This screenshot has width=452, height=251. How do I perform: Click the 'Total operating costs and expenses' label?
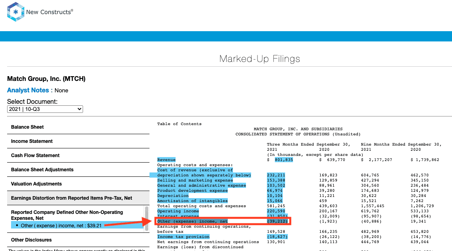[x=202, y=206]
